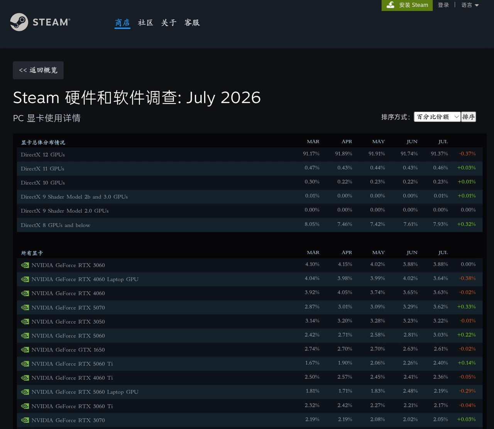The height and width of the screenshot is (429, 494).
Task: Click NVIDIA icon in the RTX 5060 row (no Ti, no Laptop)
Action: click(25, 336)
